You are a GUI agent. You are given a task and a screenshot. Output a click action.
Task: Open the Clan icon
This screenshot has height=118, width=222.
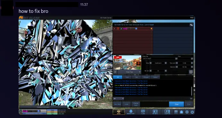tap(143, 112)
